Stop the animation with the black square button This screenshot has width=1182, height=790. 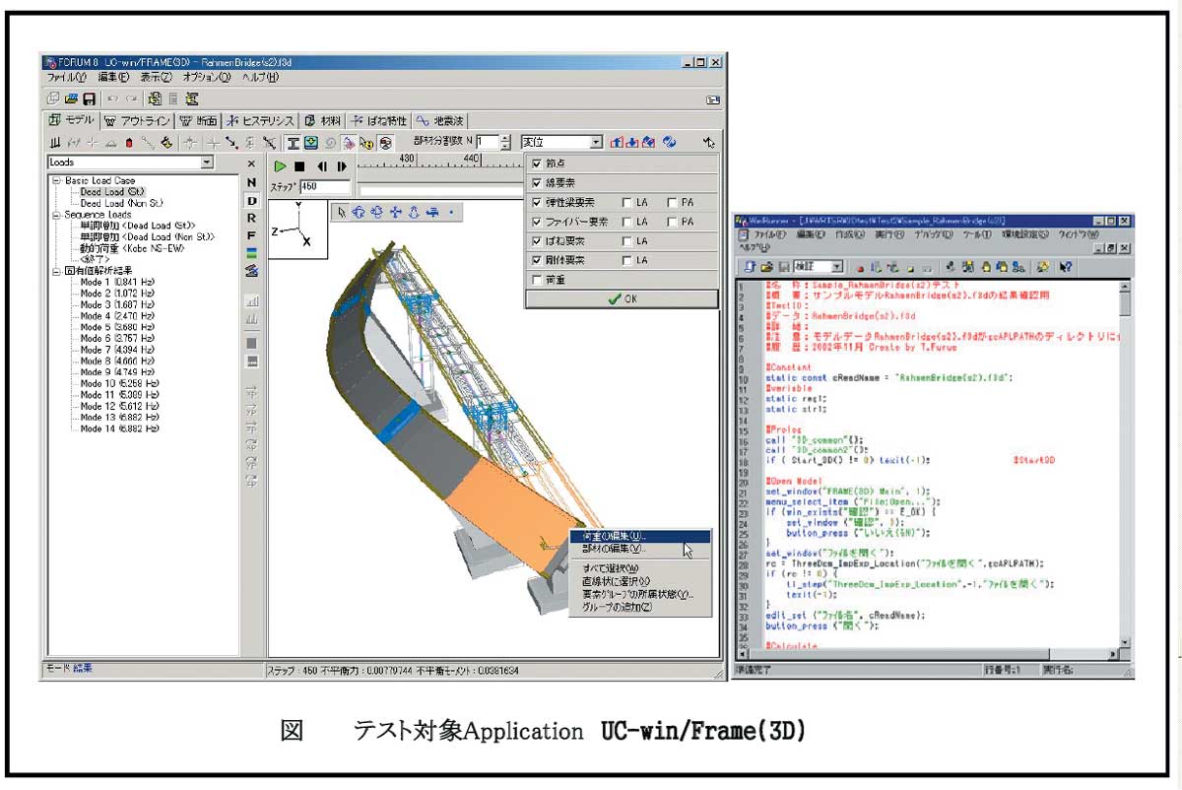[x=299, y=166]
